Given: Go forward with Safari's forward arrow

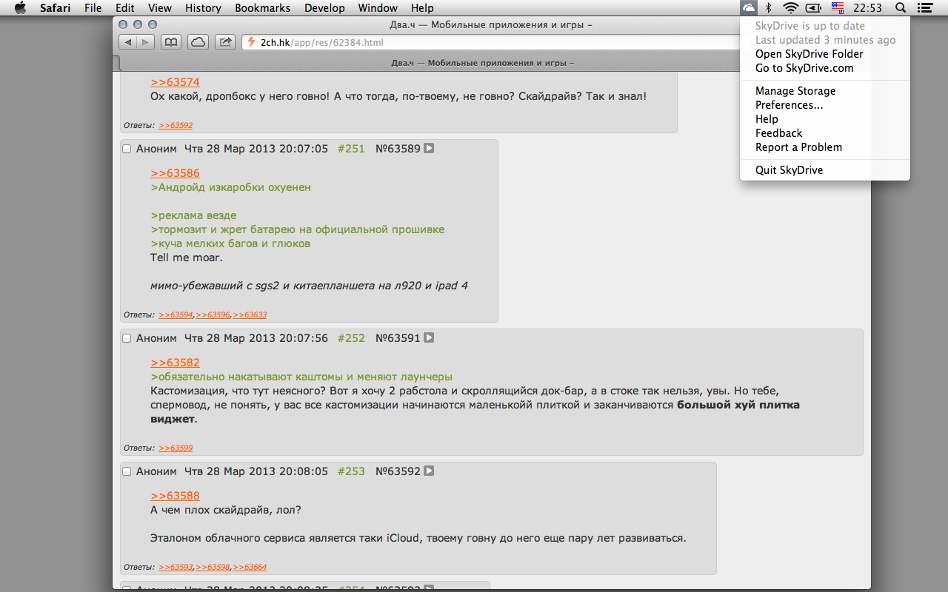Looking at the screenshot, I should (145, 42).
